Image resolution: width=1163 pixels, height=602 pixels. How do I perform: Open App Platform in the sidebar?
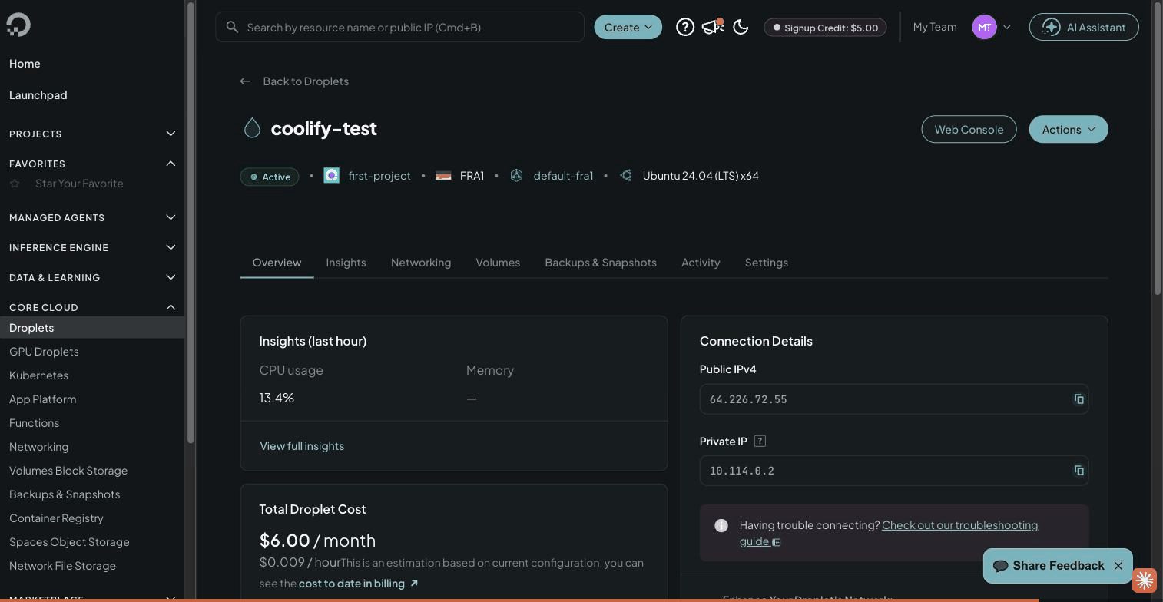click(42, 399)
